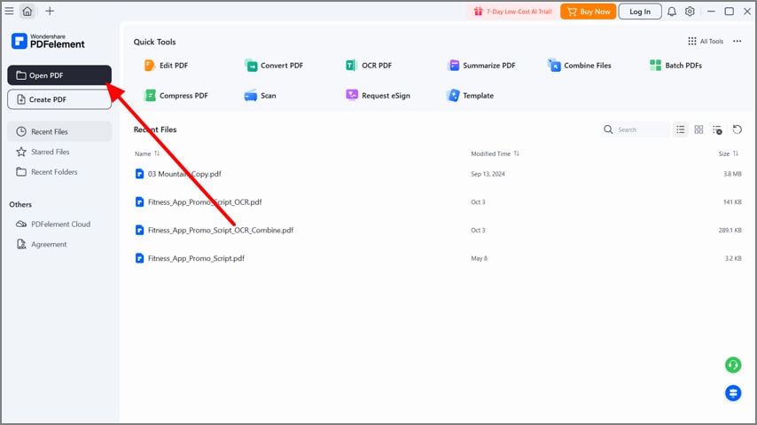
Task: Switch to grid thumbnail view
Action: click(x=698, y=130)
